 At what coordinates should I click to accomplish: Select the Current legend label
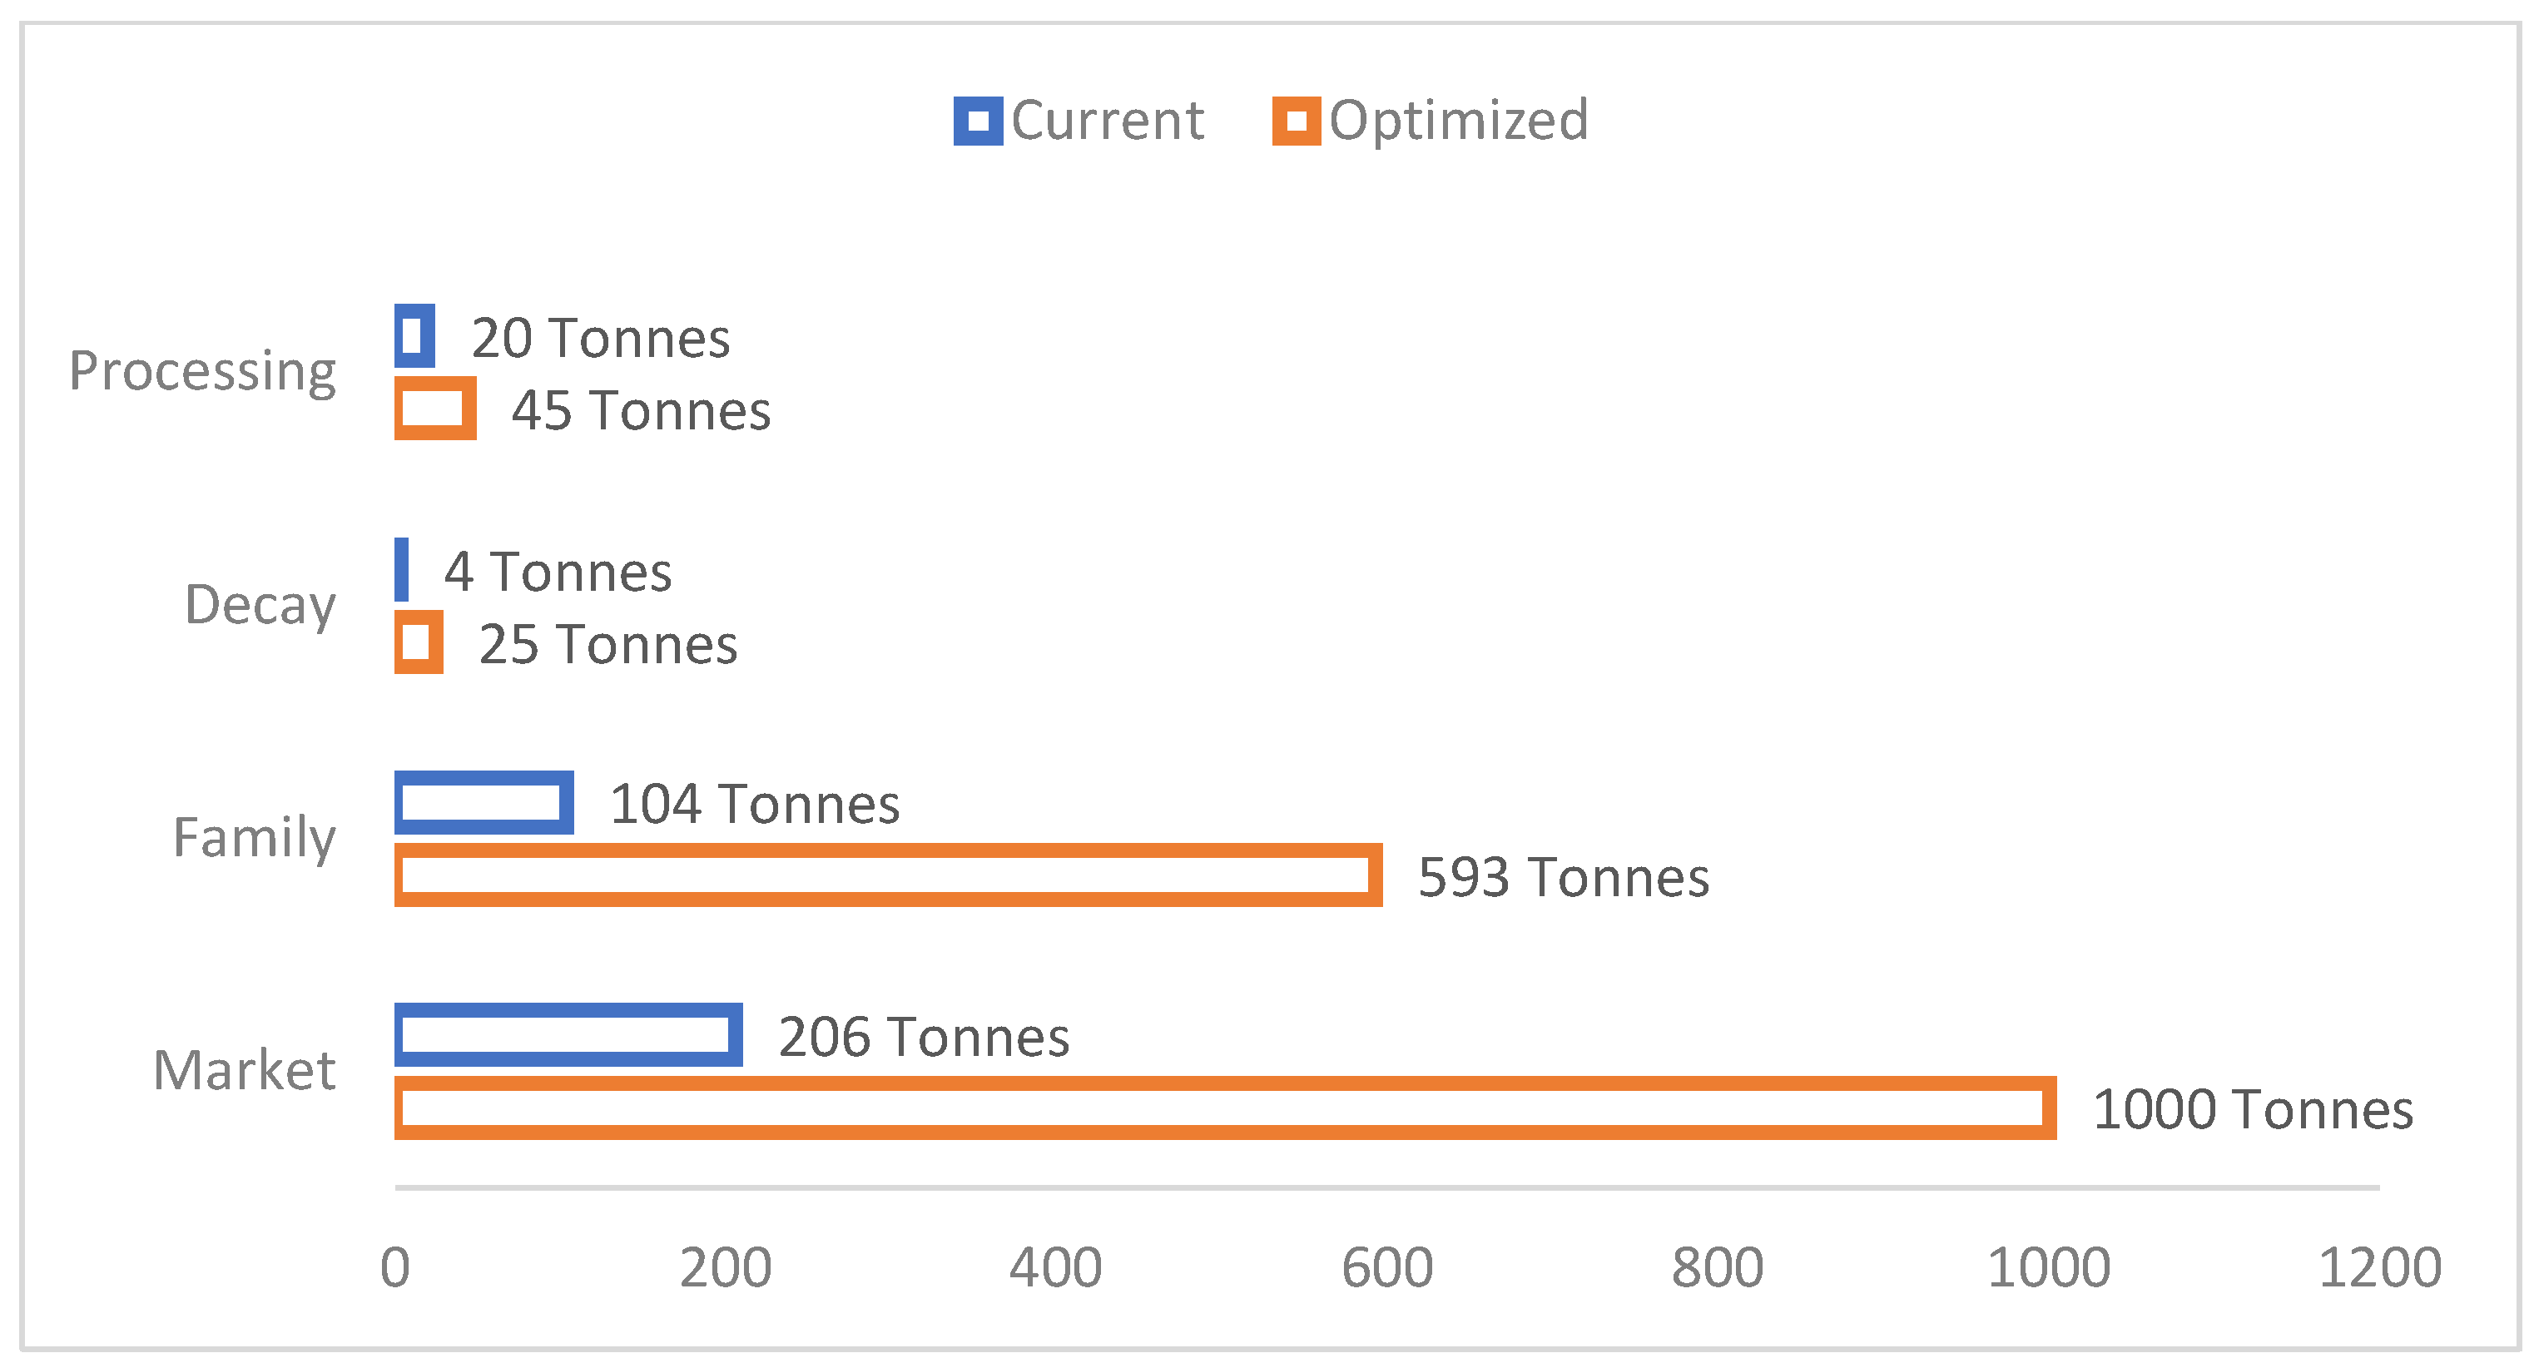coord(1107,120)
